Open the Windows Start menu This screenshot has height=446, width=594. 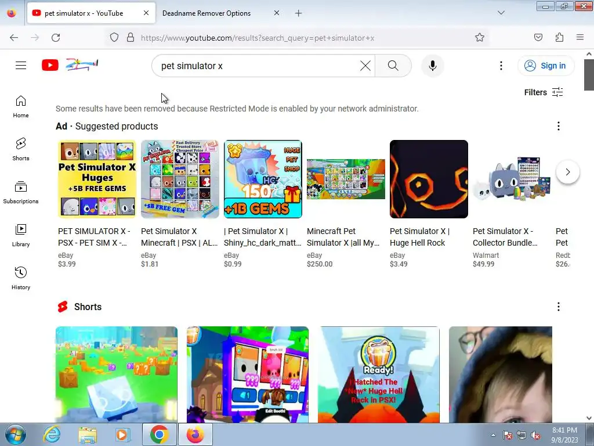click(15, 434)
